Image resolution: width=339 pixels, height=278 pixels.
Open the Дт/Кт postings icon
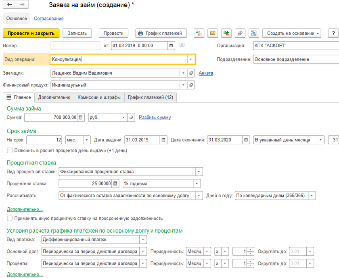pyautogui.click(x=199, y=33)
